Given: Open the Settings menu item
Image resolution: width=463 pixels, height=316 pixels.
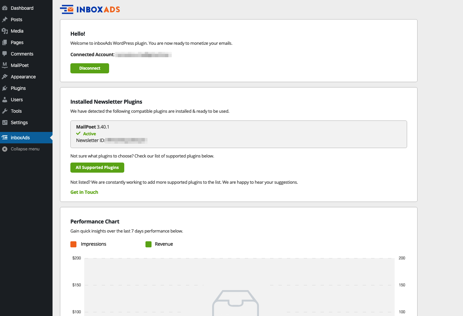Looking at the screenshot, I should [x=26, y=122].
